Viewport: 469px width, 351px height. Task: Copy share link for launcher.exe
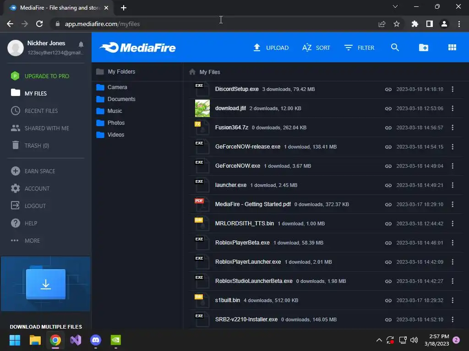[388, 186]
